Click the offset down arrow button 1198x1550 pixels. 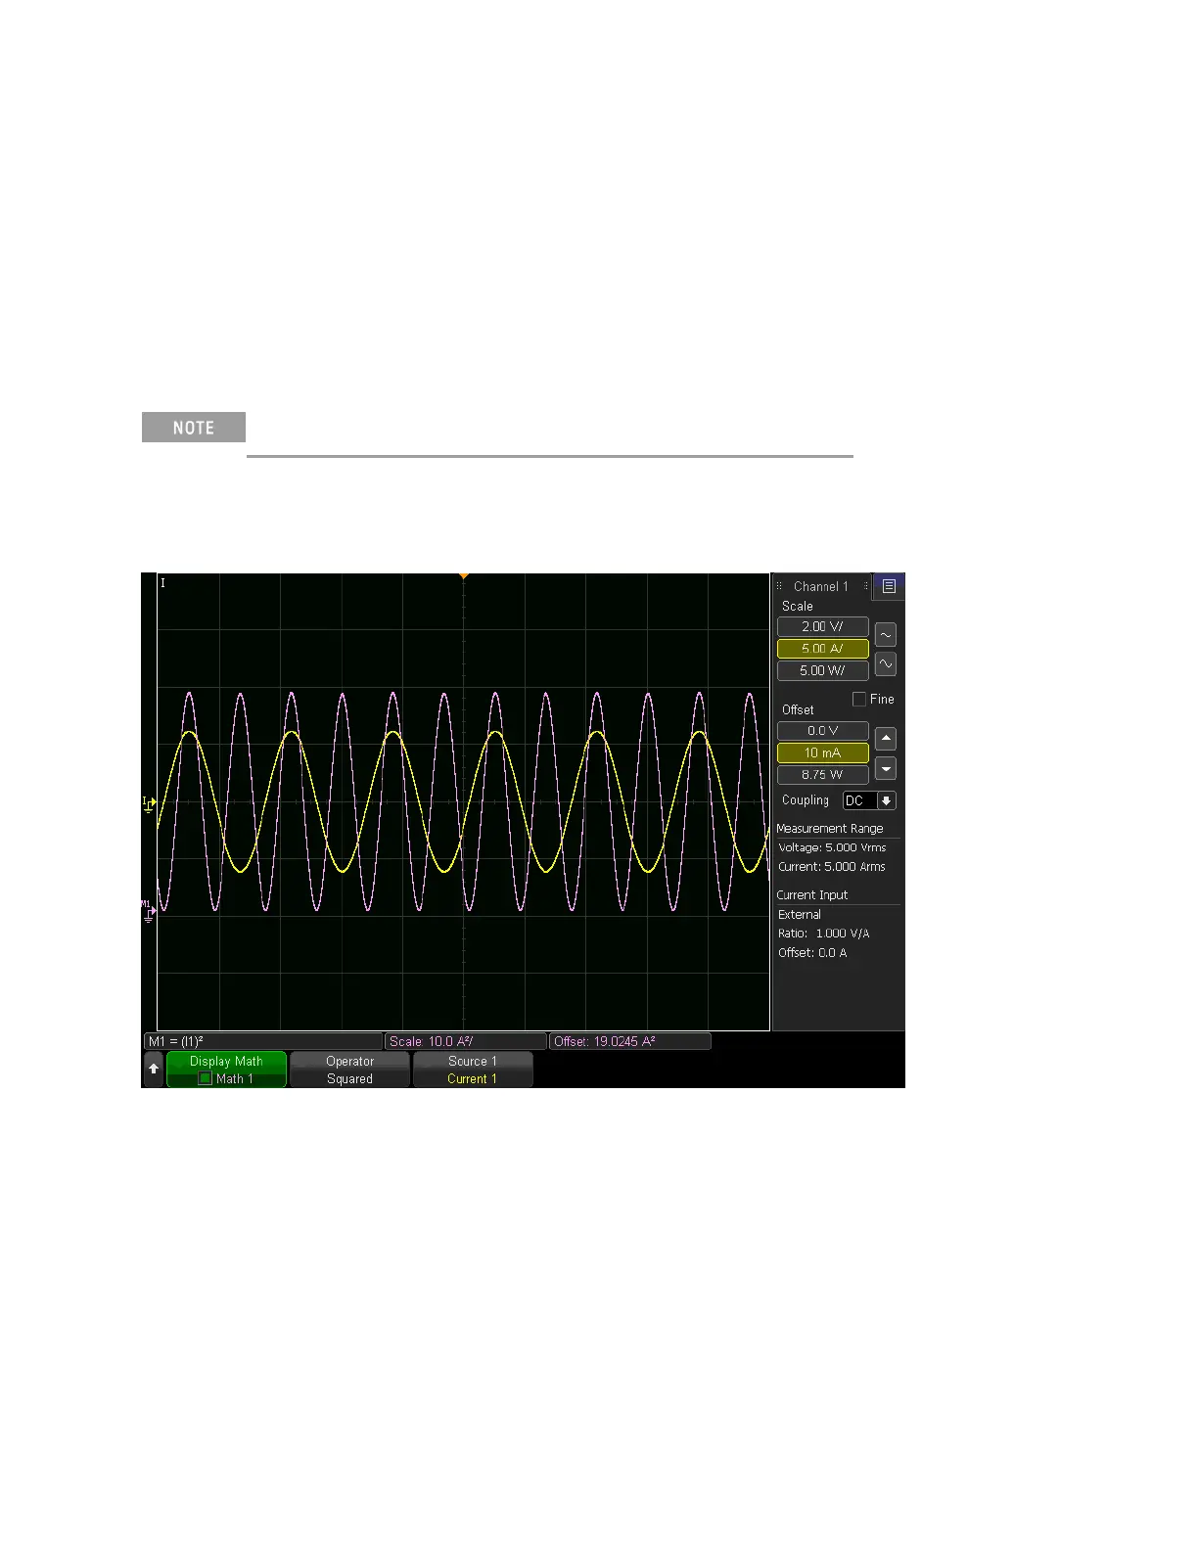pyautogui.click(x=886, y=769)
